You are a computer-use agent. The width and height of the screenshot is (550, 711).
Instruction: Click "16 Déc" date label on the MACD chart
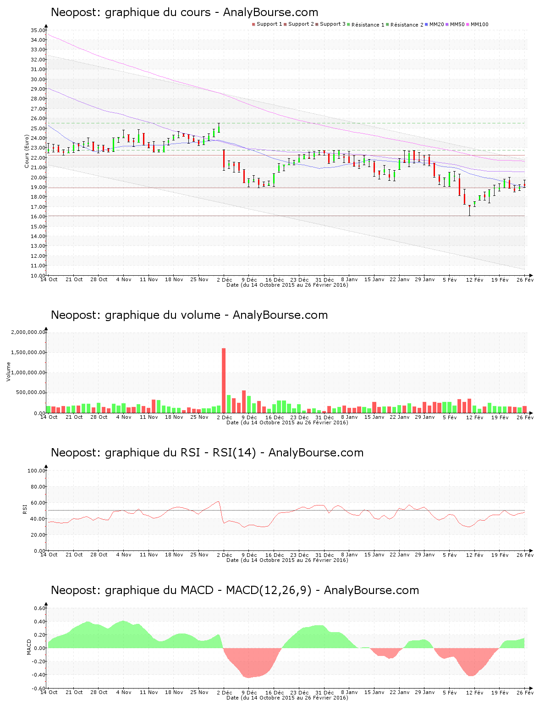pos(275,692)
